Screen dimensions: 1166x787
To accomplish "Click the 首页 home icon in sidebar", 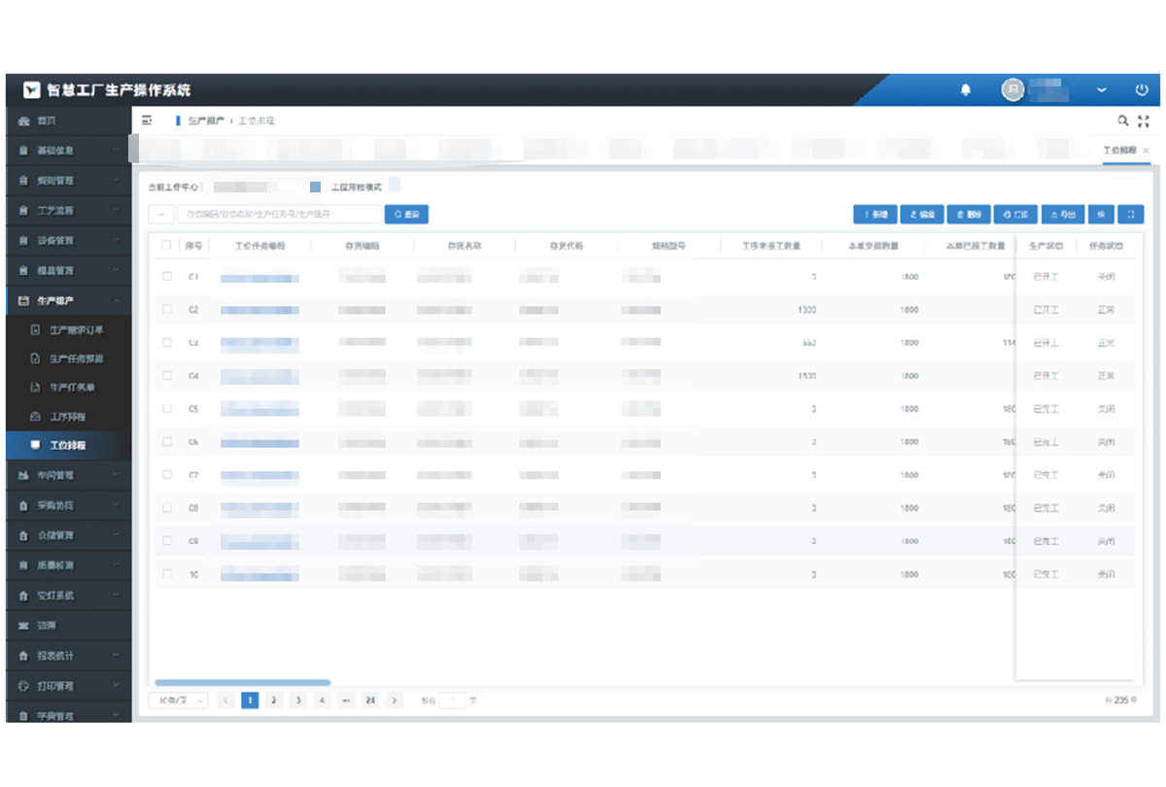I will click(24, 120).
